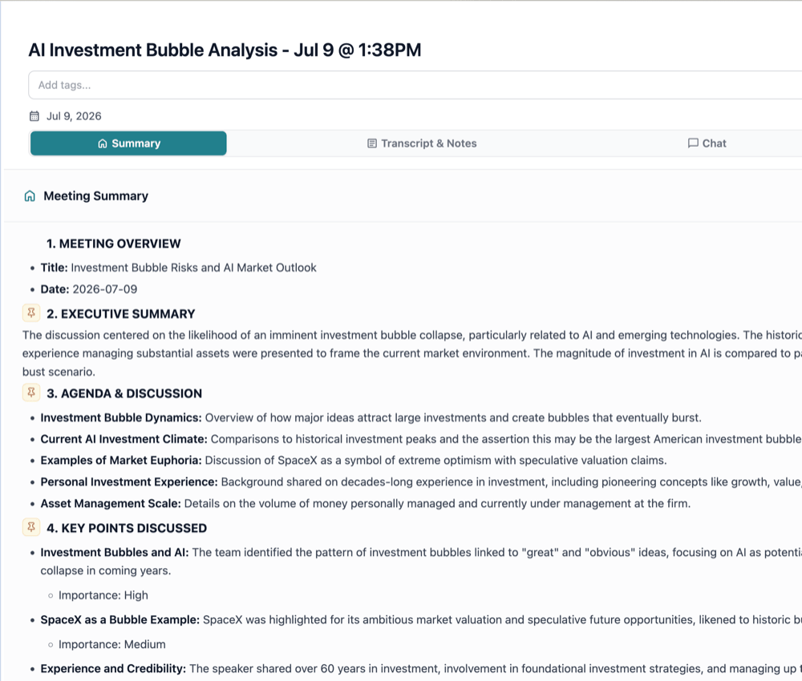The image size is (802, 681).
Task: Click the home icon in Summary tab
Action: 103,143
